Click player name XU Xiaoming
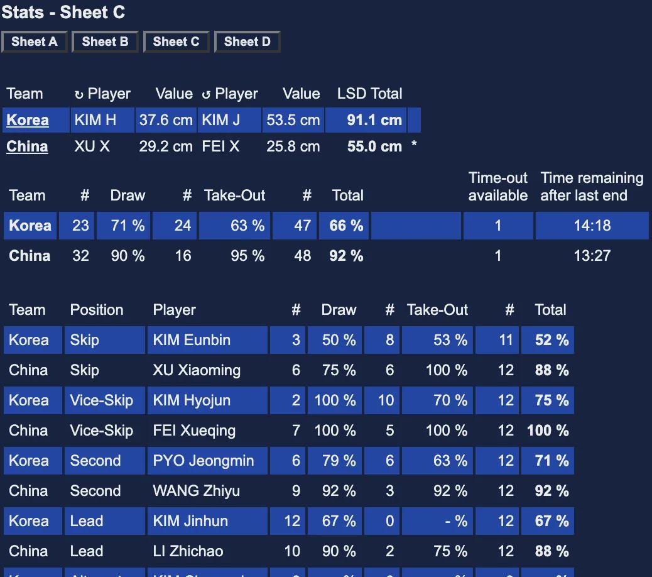This screenshot has width=652, height=577. click(196, 370)
